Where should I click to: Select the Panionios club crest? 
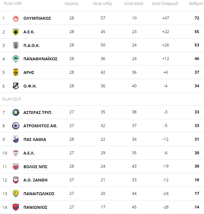16,207
